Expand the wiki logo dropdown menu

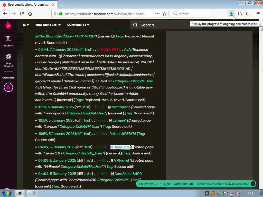(26, 25)
